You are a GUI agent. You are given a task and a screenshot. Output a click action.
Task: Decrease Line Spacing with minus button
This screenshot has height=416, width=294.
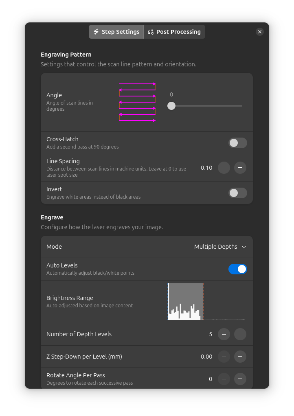[x=224, y=168]
